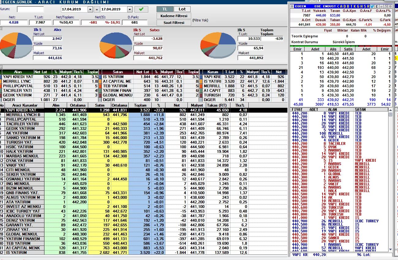Viewport: 398px width, 260px height.
Task: Open Saat Filtresi
Action: [174, 23]
